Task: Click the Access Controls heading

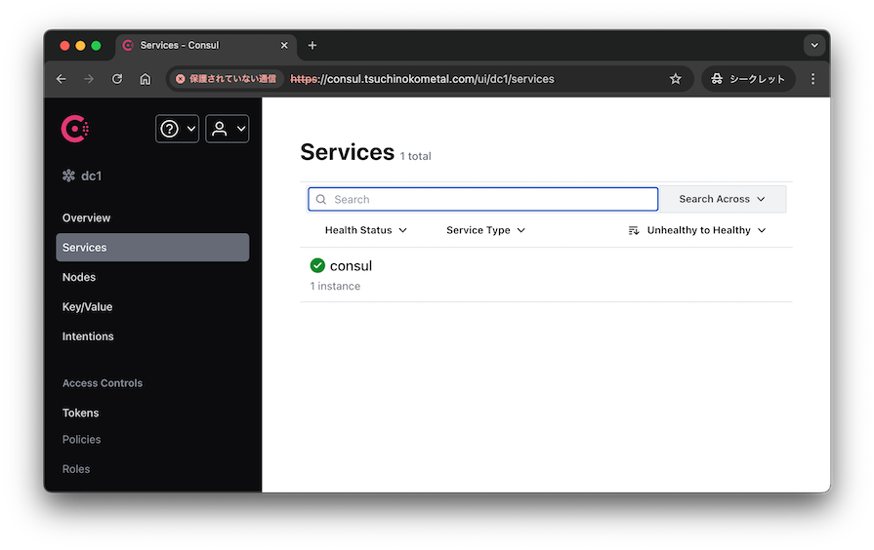Action: (103, 383)
